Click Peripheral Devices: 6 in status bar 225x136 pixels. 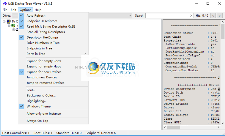pyautogui.click(x=101, y=133)
